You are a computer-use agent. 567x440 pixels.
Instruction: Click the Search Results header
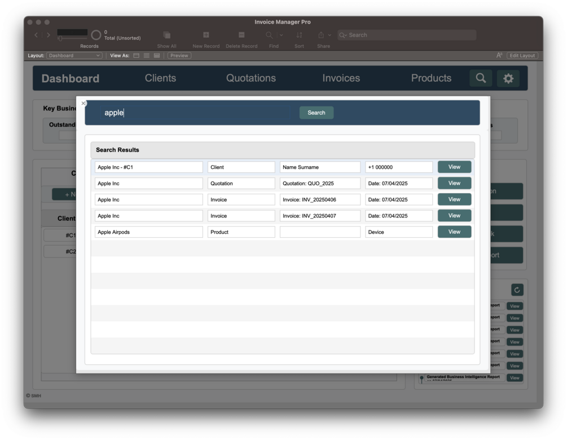click(x=283, y=150)
